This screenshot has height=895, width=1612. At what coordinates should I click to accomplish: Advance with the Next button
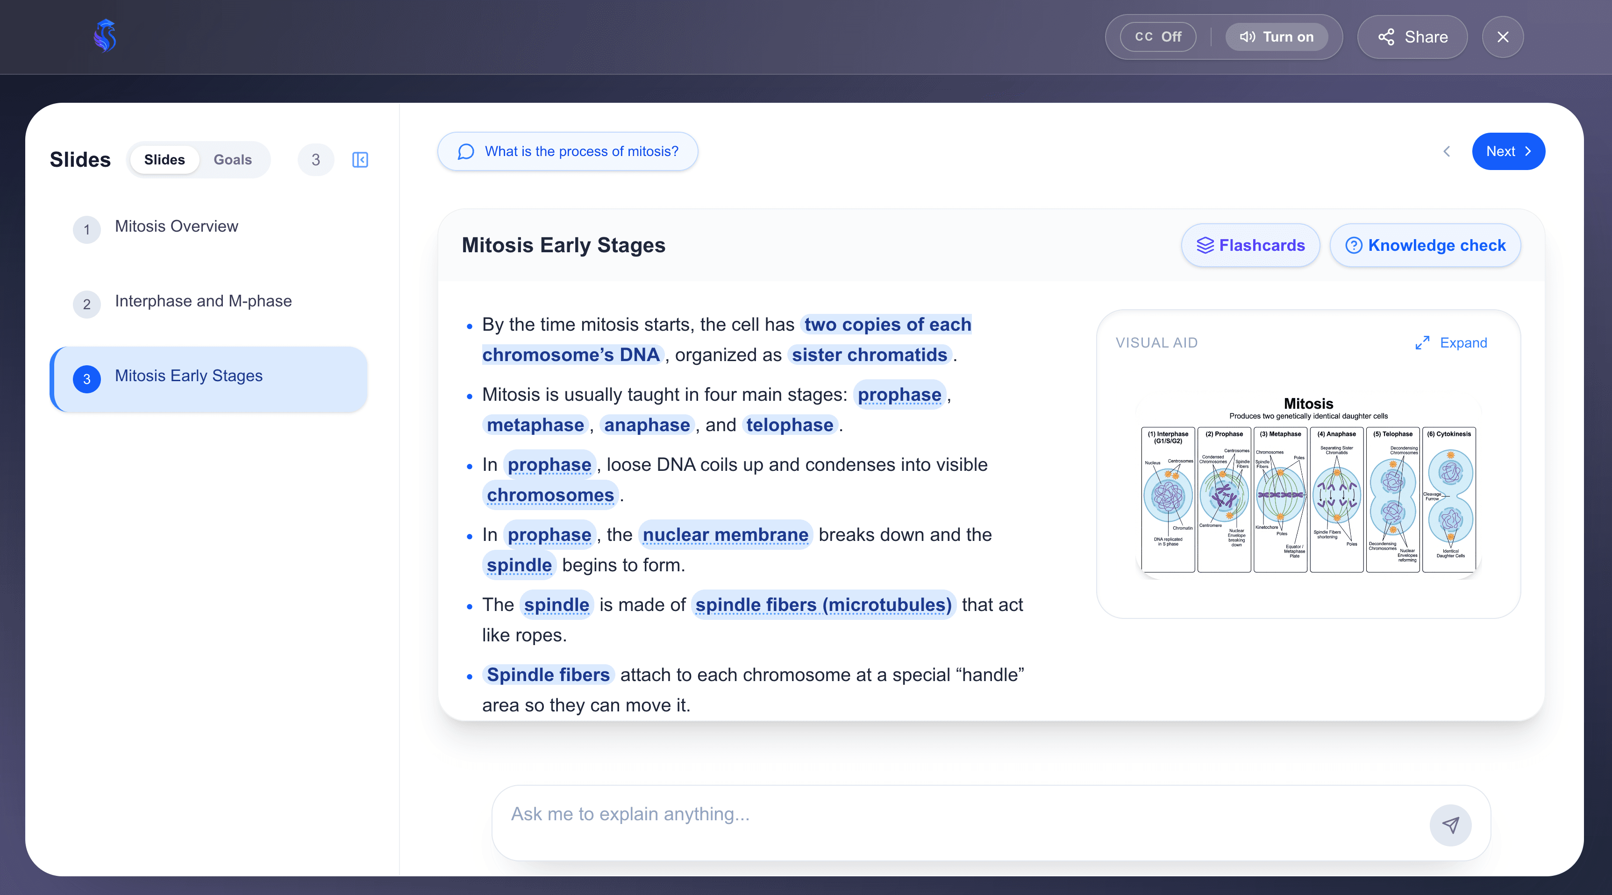[1507, 151]
